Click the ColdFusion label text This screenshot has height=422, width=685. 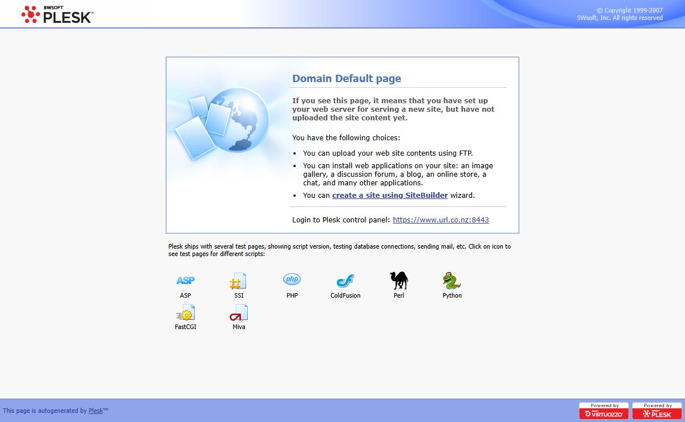345,295
